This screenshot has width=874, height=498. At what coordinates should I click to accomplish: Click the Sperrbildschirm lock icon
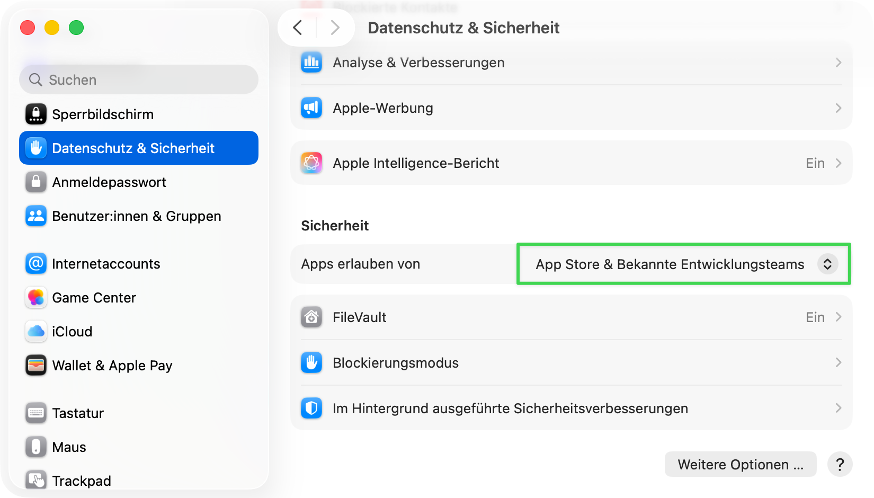(x=36, y=114)
